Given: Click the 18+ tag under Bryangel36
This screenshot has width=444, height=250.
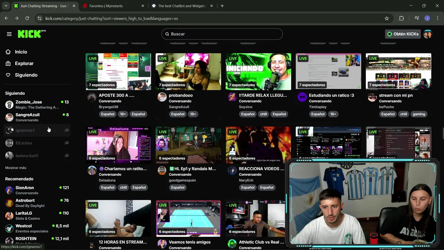Looking at the screenshot, I should [123, 114].
